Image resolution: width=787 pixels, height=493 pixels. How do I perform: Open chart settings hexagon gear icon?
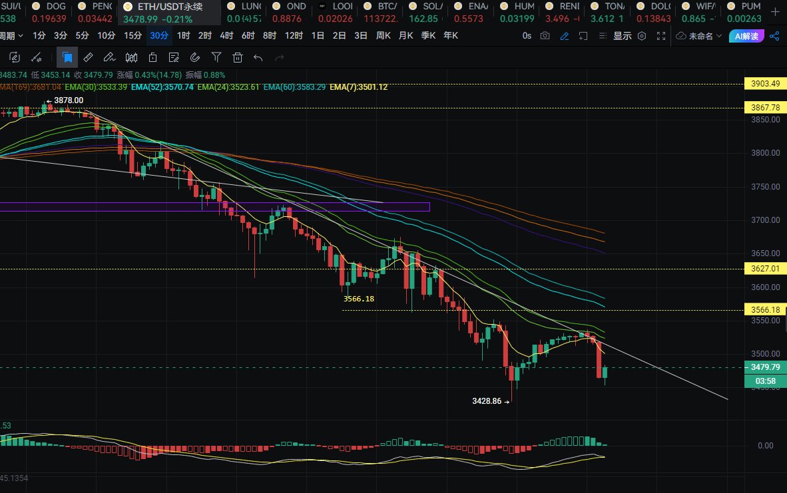pos(641,36)
